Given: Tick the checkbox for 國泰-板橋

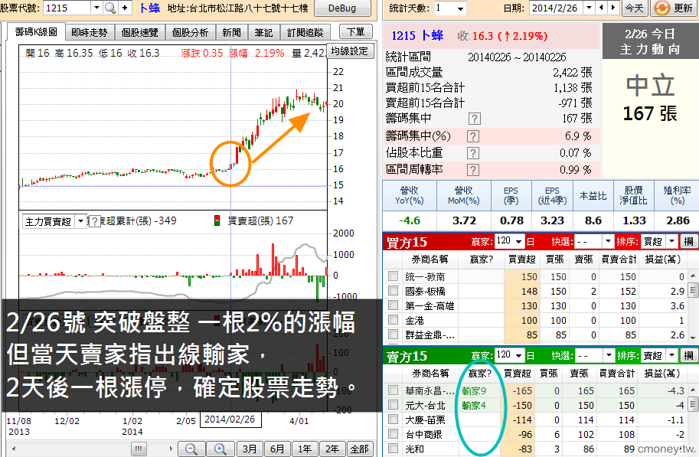Looking at the screenshot, I should 393,291.
